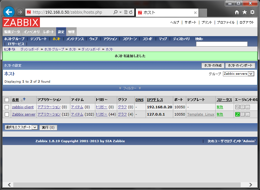260x190 pixels.
Task: Open the Zabbix server host link
Action: point(24,114)
